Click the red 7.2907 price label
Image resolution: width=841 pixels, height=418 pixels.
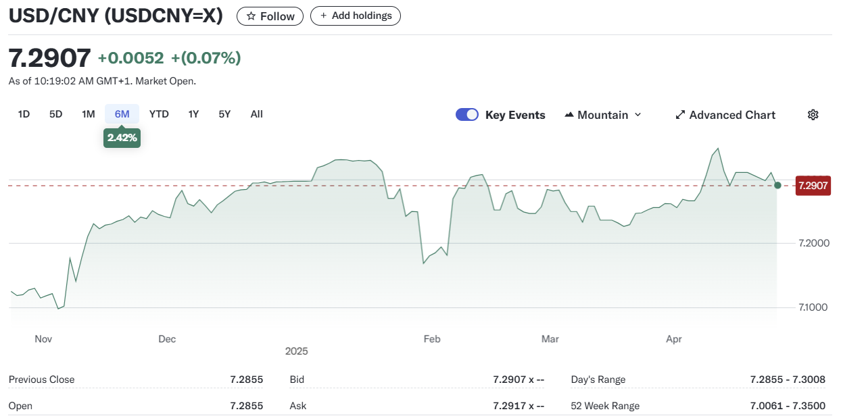pos(812,186)
